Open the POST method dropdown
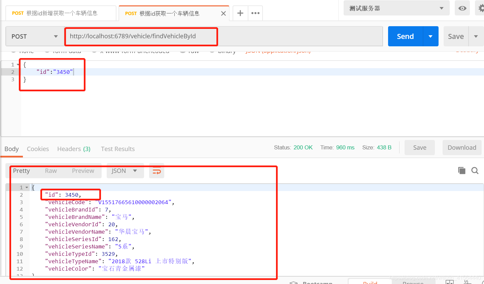This screenshot has height=284, width=484. click(35, 36)
